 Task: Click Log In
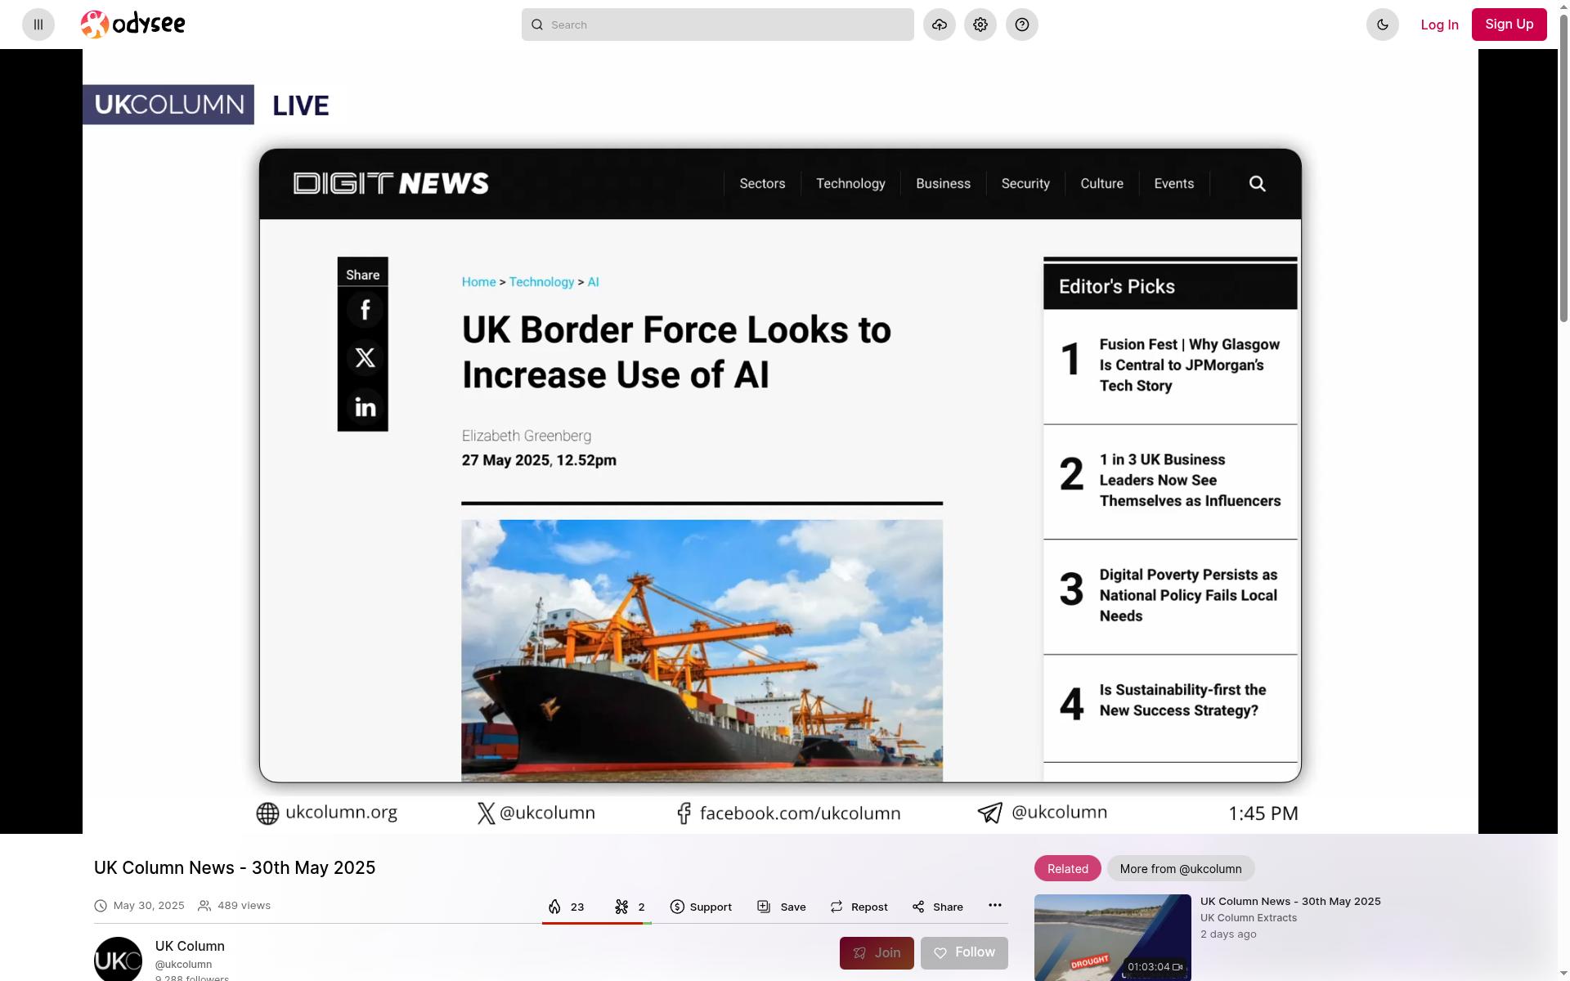click(1439, 25)
